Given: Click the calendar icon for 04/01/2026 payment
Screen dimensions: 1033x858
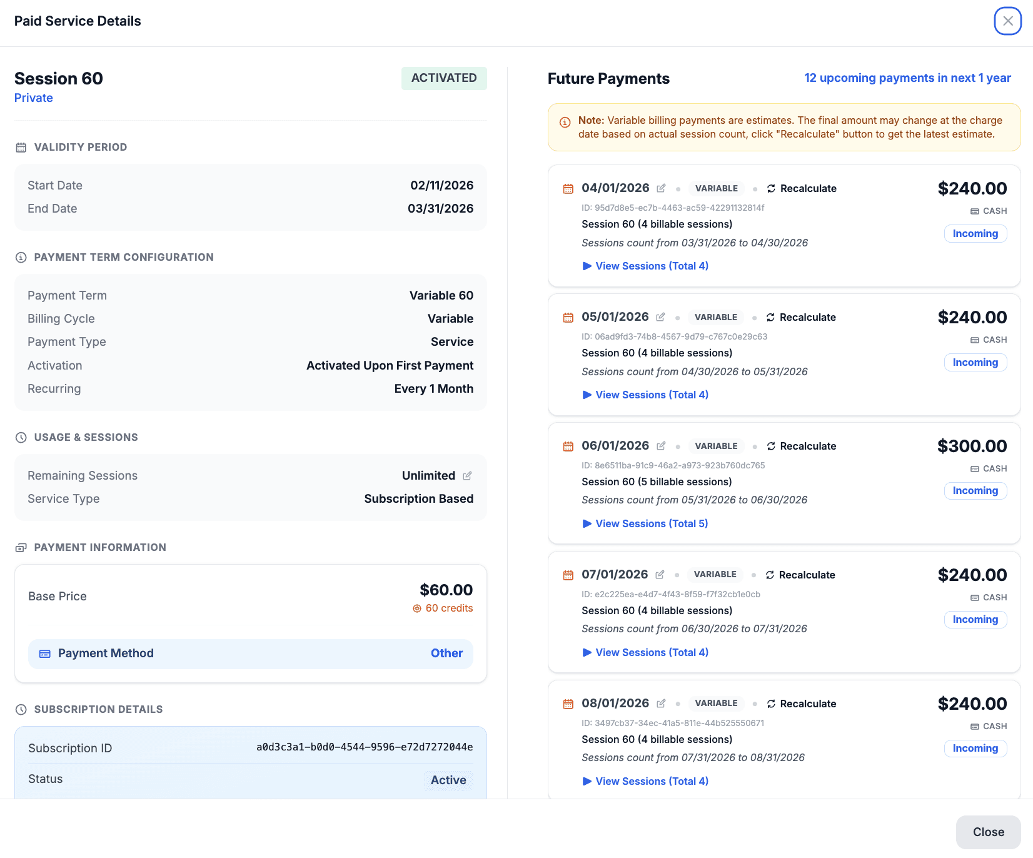Looking at the screenshot, I should click(x=568, y=189).
